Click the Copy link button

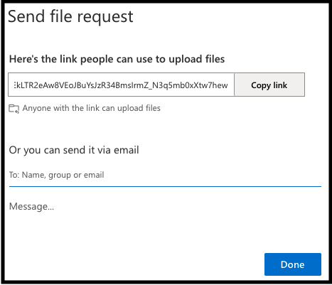[x=269, y=85]
